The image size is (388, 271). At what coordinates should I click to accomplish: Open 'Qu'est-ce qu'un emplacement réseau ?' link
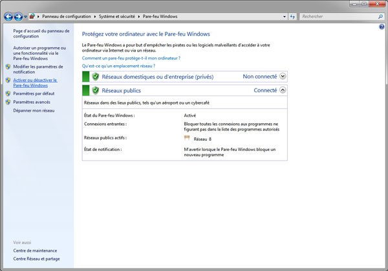(x=118, y=66)
